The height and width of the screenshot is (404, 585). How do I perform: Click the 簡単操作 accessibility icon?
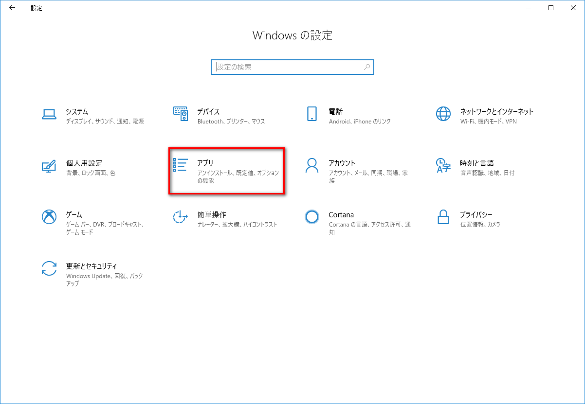pyautogui.click(x=181, y=217)
